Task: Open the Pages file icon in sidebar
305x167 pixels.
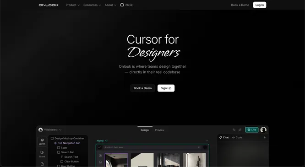Action: 42,164
